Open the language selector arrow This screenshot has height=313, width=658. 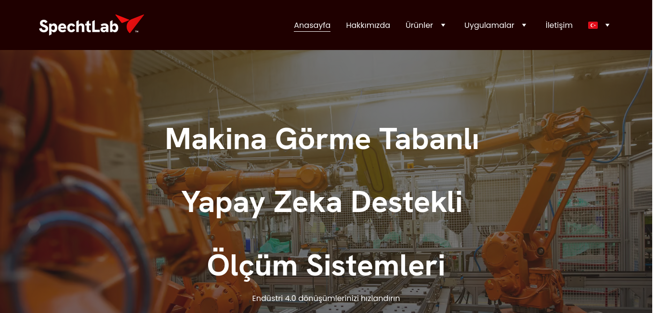tap(607, 25)
